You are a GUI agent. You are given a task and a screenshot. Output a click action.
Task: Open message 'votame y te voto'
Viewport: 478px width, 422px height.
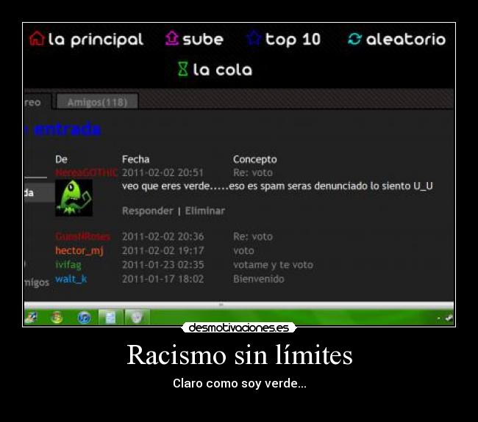pyautogui.click(x=273, y=265)
